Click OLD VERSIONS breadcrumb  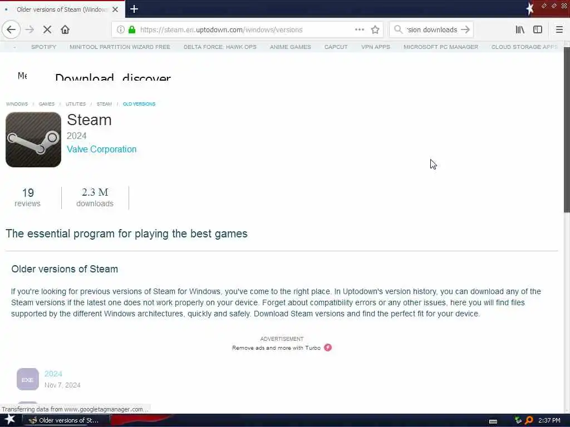click(x=139, y=104)
